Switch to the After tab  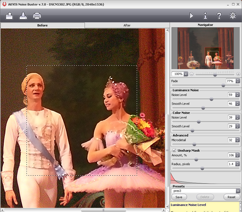point(127,25)
